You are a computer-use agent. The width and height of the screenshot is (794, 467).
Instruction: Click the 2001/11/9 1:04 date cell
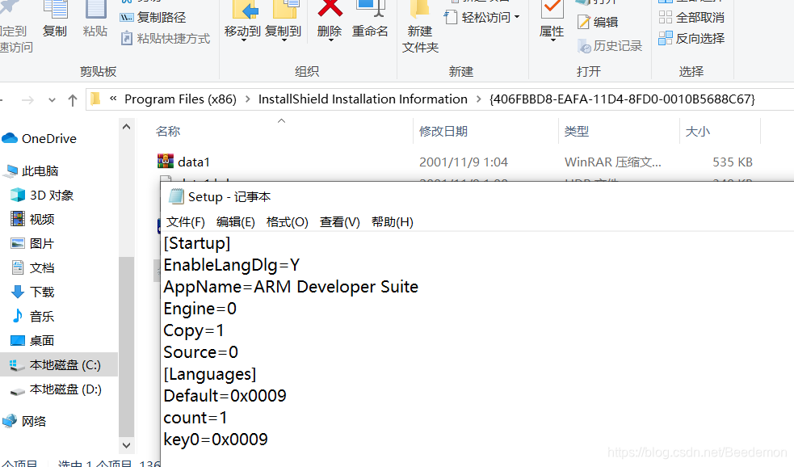(x=464, y=162)
